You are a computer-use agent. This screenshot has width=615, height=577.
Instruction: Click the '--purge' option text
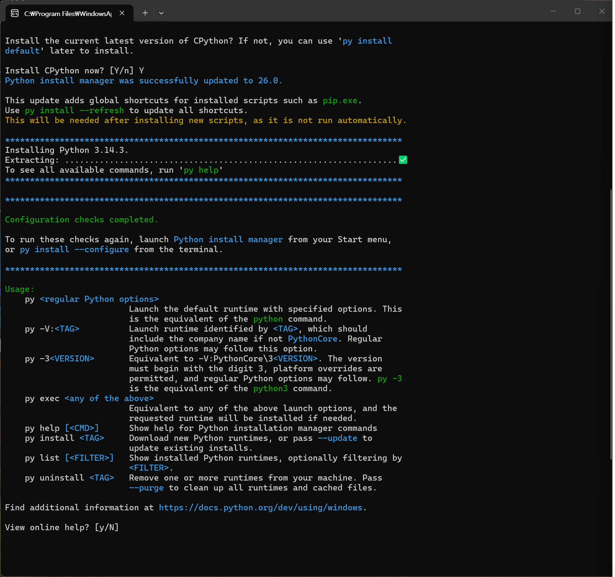(146, 488)
